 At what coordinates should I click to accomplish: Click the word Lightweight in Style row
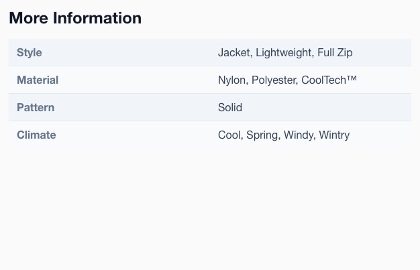284,52
